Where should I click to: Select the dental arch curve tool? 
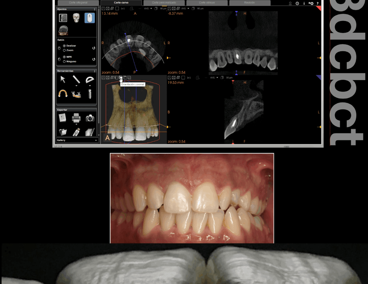[x=63, y=94]
